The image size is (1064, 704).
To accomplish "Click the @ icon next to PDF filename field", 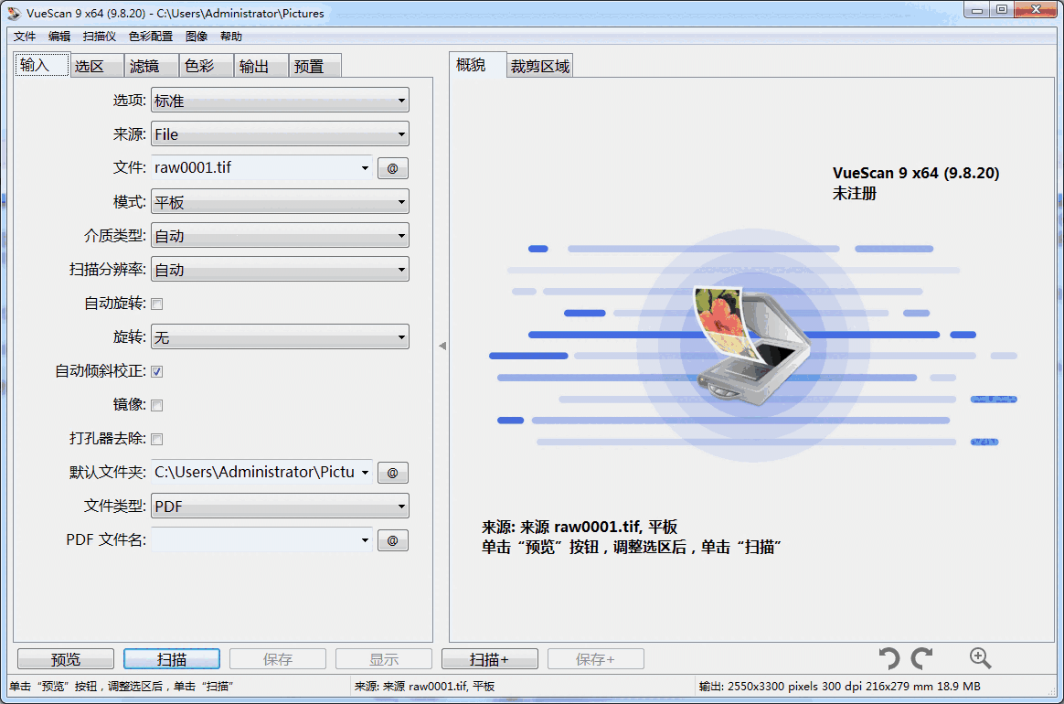I will coord(392,539).
